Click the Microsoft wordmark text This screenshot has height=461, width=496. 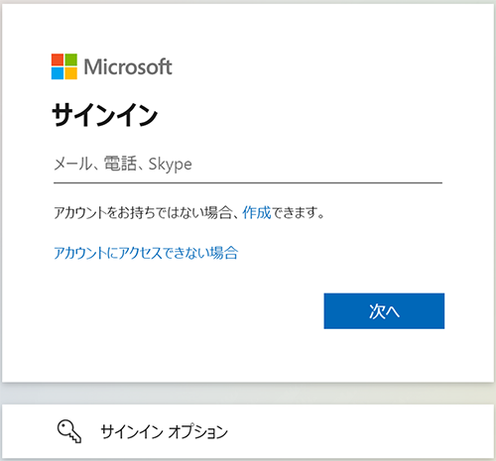[x=128, y=66]
